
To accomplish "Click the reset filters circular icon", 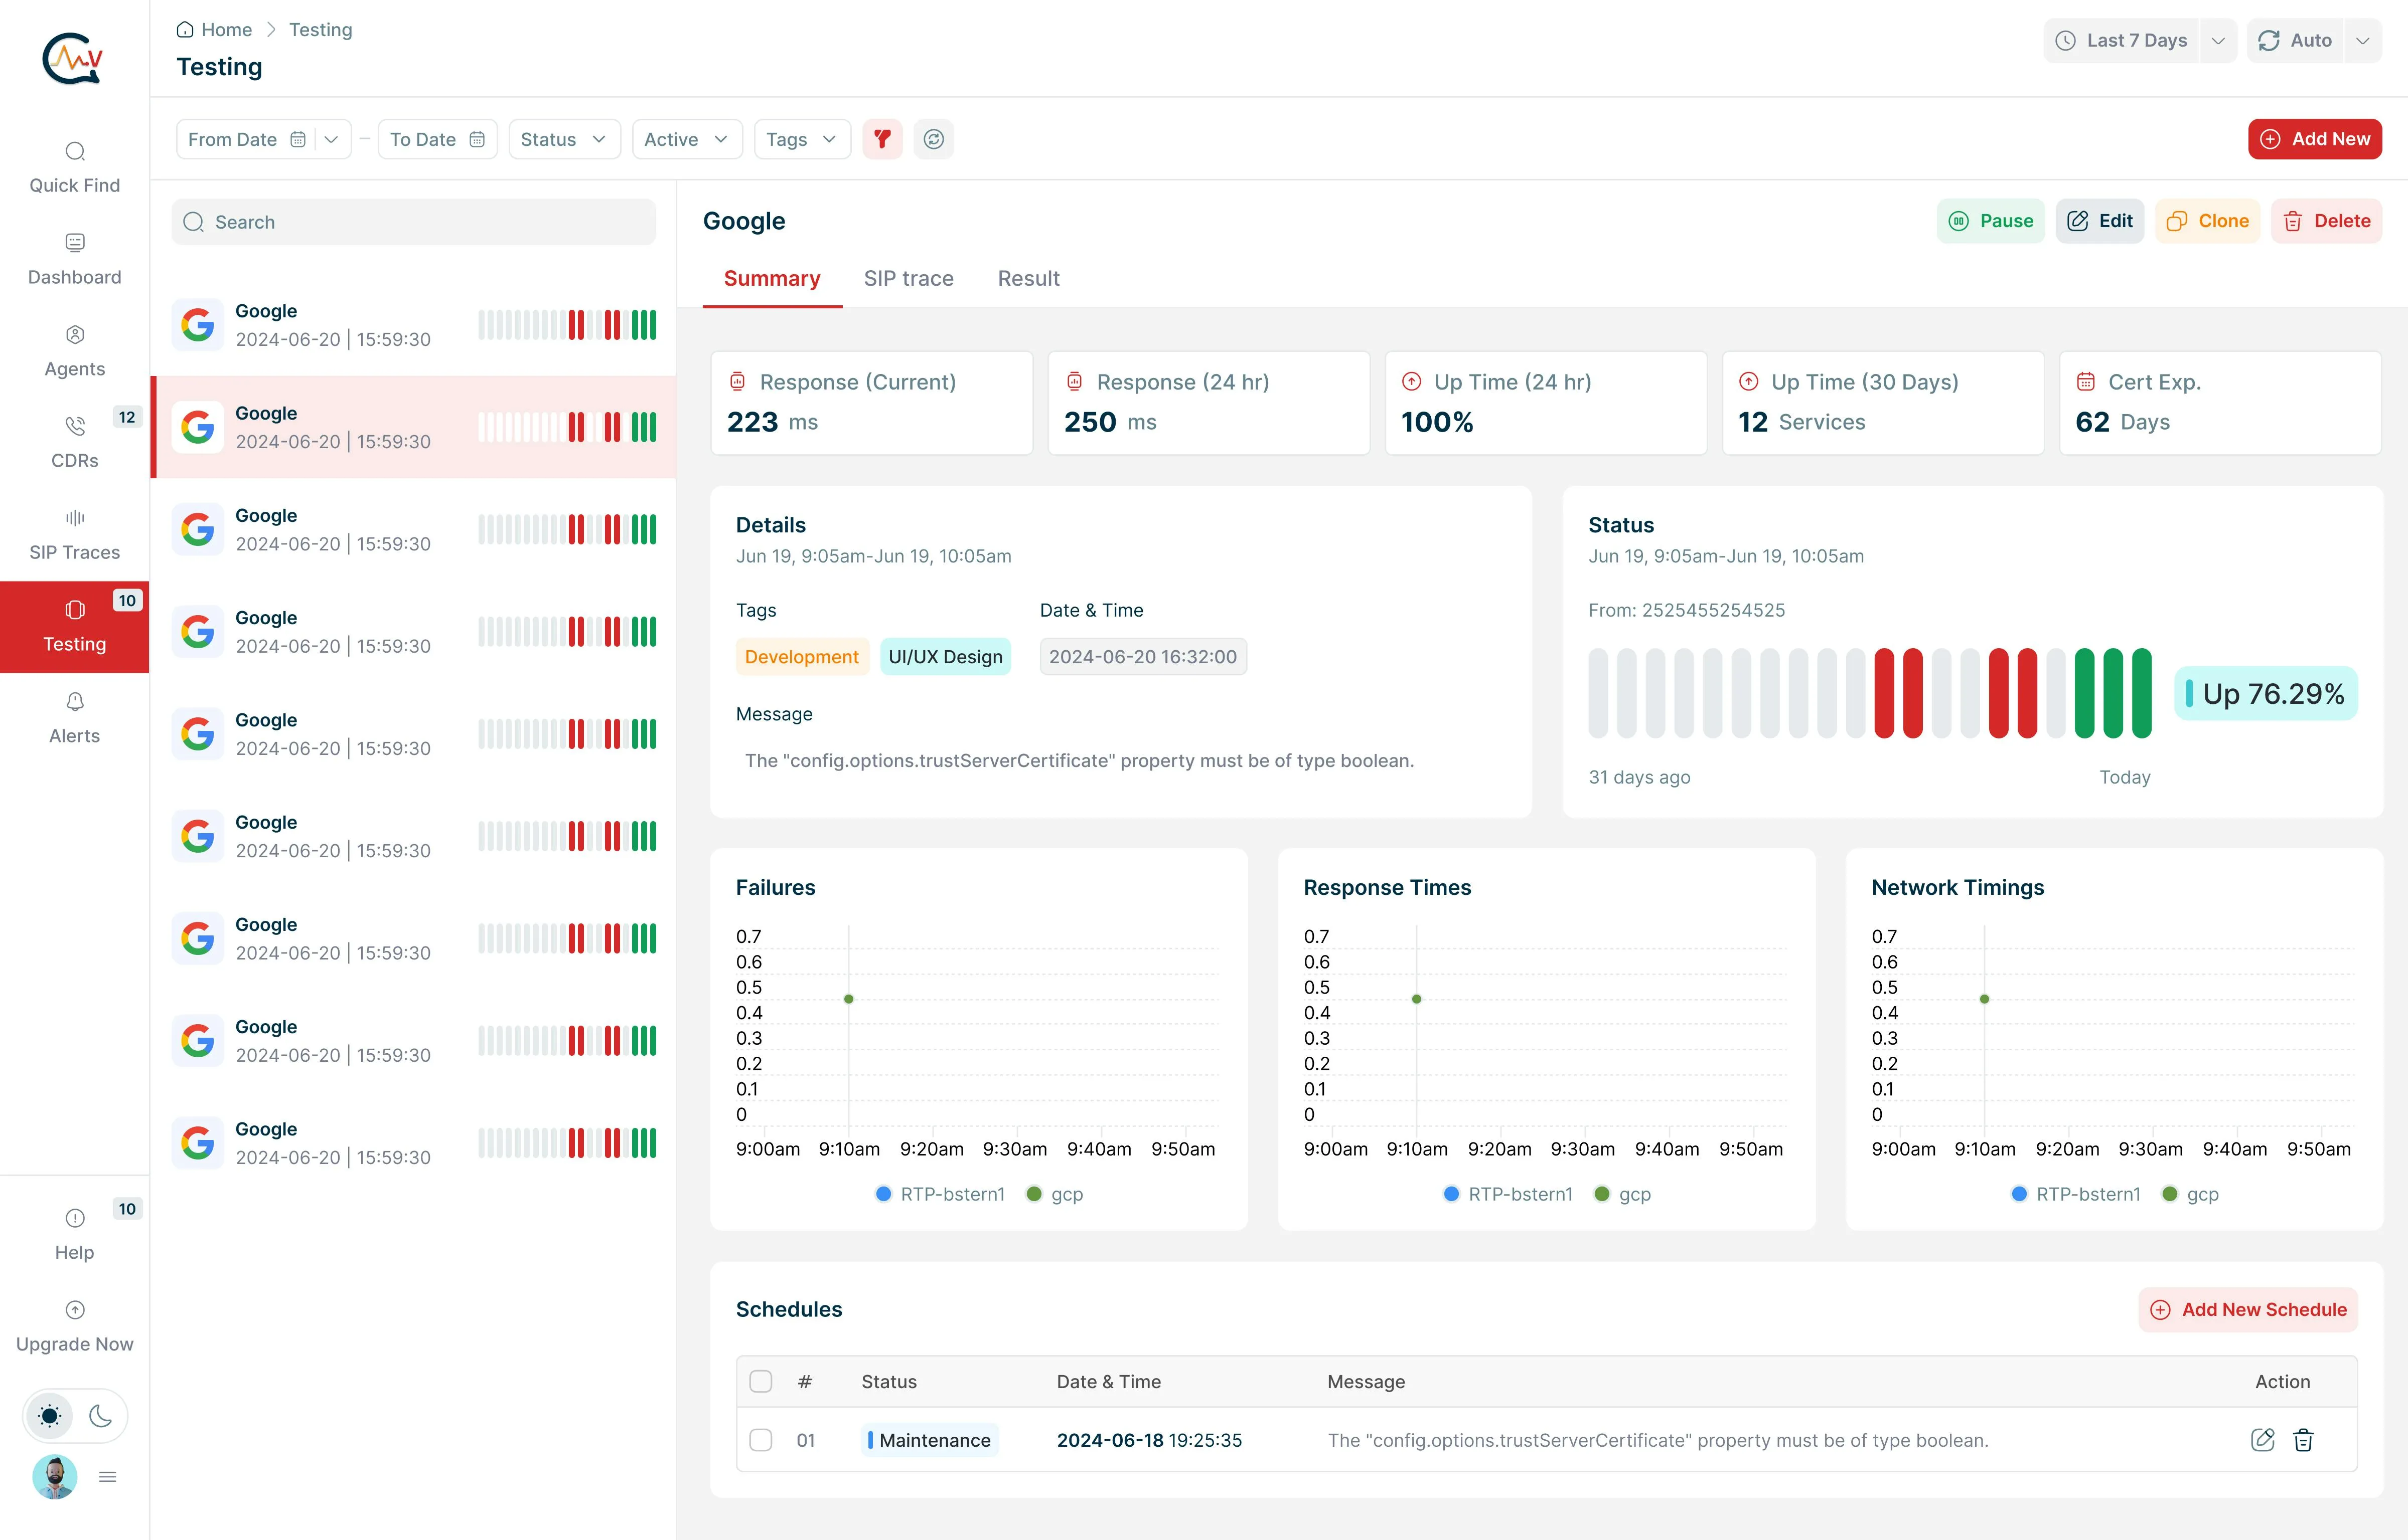I will click(x=934, y=139).
